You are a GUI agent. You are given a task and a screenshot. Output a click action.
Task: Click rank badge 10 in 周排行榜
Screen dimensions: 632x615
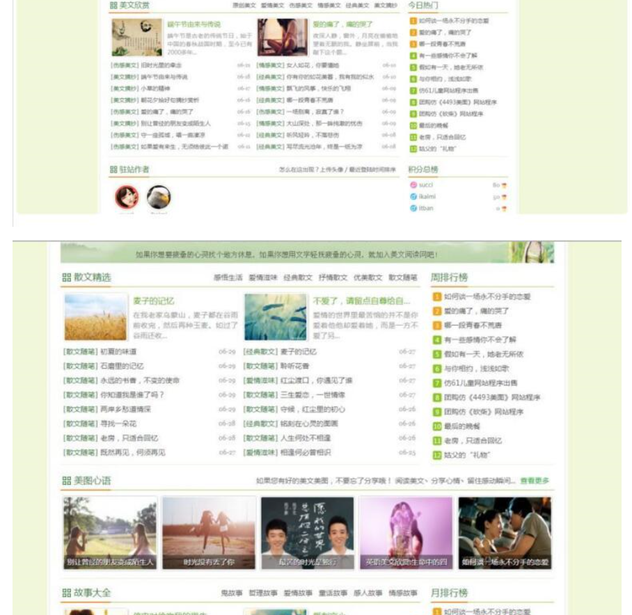(437, 426)
